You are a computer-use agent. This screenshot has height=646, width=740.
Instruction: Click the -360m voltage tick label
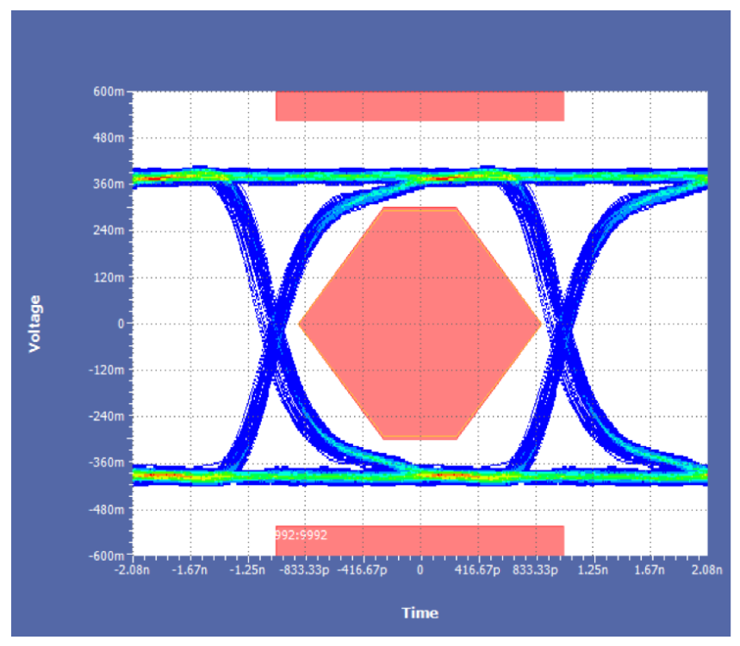tap(110, 463)
